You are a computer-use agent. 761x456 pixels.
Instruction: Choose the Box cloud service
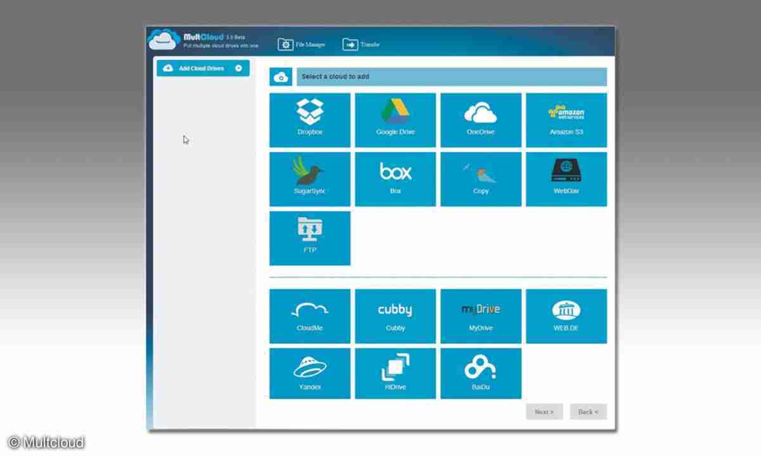[x=395, y=179]
